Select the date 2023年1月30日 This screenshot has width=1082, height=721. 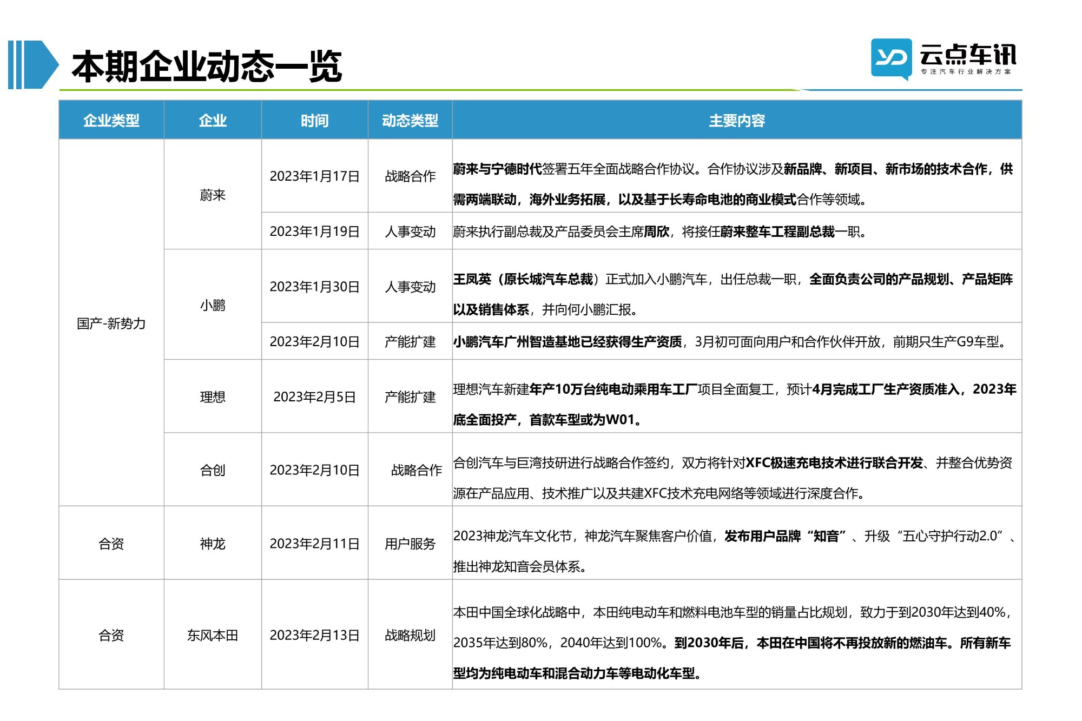[x=315, y=287]
